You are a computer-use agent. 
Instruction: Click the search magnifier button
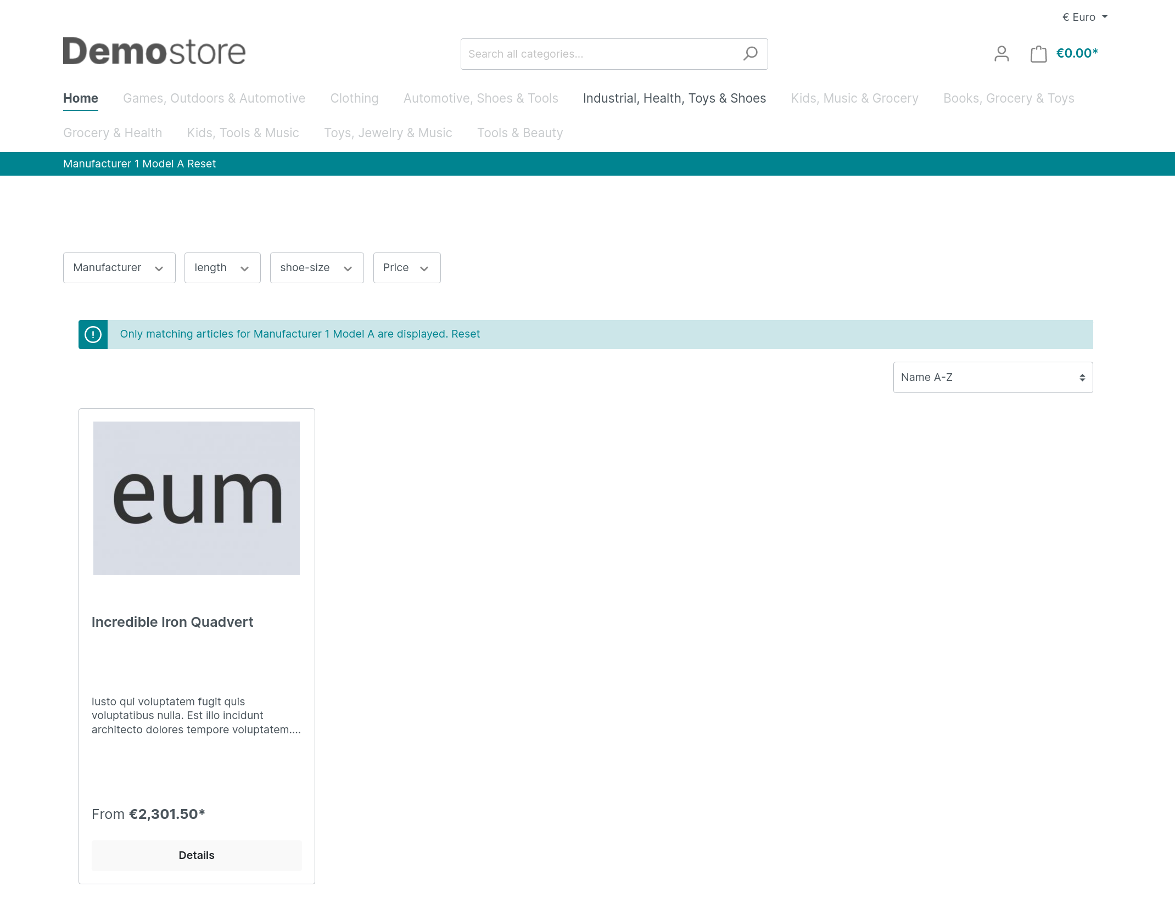point(749,53)
